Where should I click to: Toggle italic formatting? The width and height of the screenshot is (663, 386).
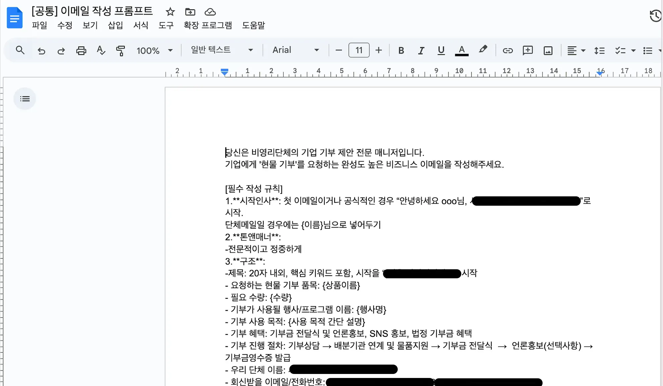421,51
